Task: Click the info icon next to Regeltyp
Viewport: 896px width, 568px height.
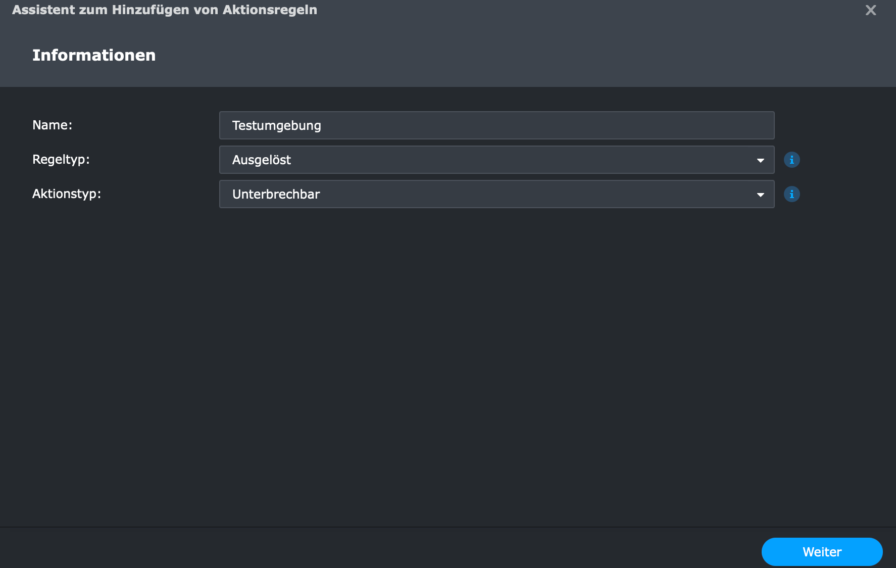Action: pyautogui.click(x=791, y=160)
